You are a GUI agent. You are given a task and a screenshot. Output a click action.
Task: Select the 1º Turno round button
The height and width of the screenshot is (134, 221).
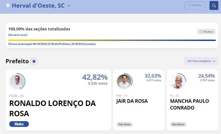[195, 6]
